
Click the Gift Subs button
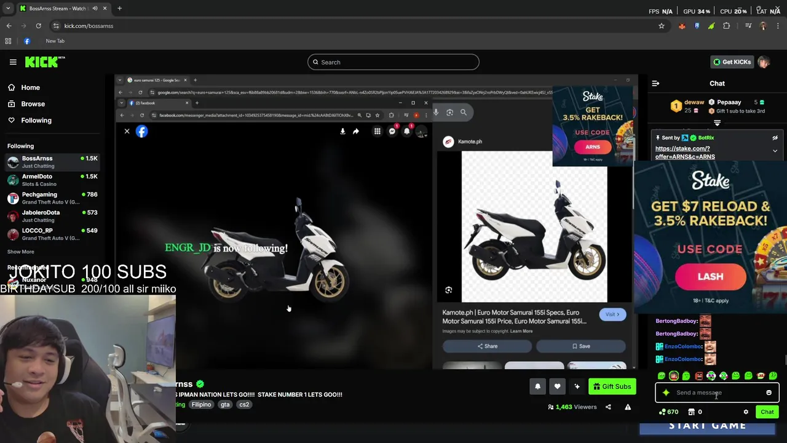click(x=612, y=386)
